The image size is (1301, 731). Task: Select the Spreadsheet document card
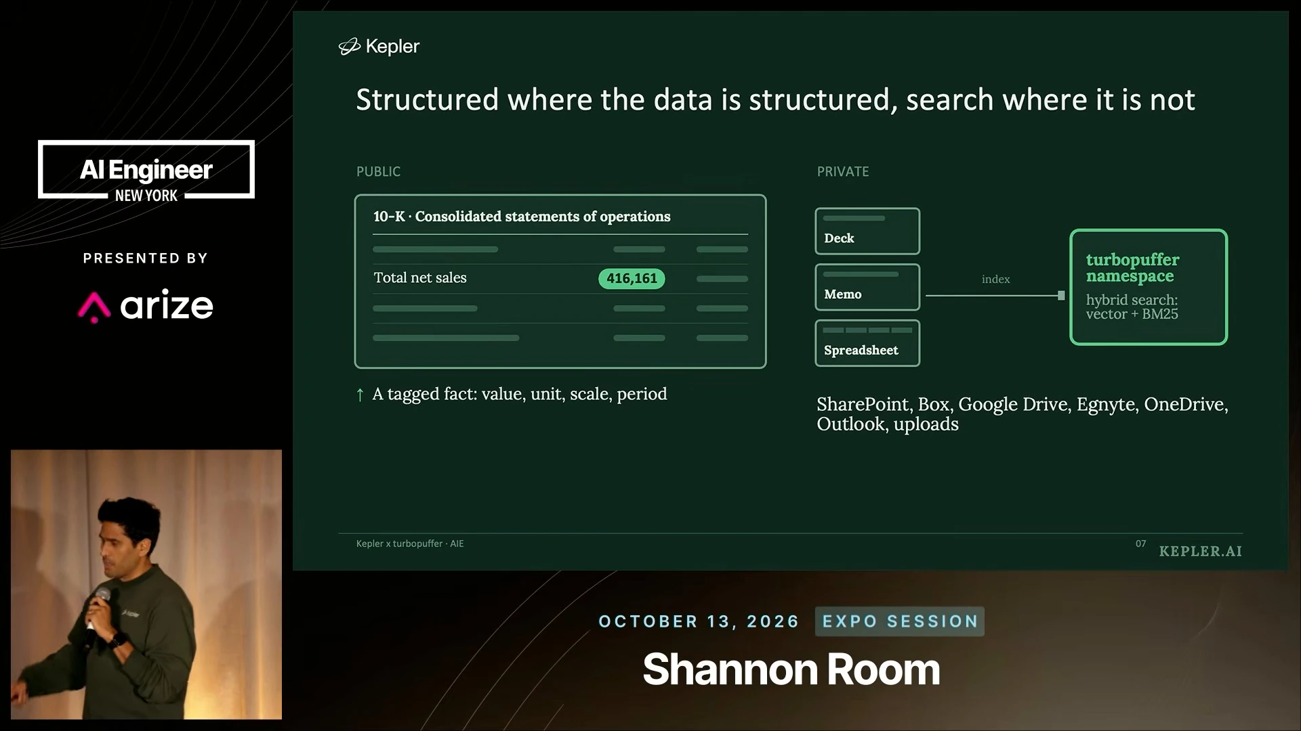pos(867,343)
